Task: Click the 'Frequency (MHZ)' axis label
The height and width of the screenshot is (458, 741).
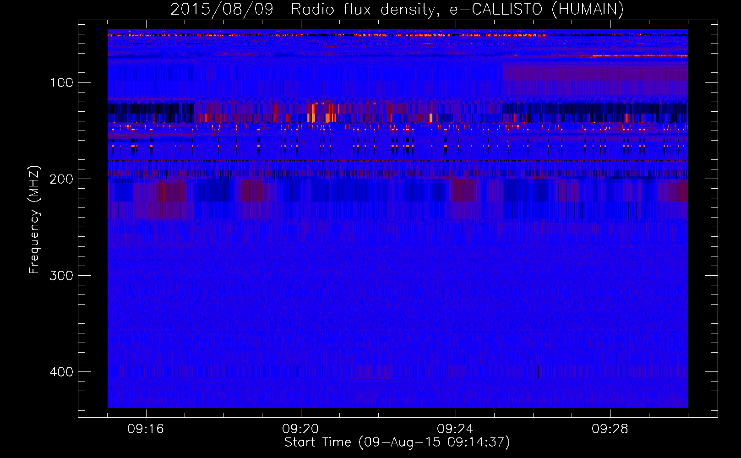Action: coord(34,220)
